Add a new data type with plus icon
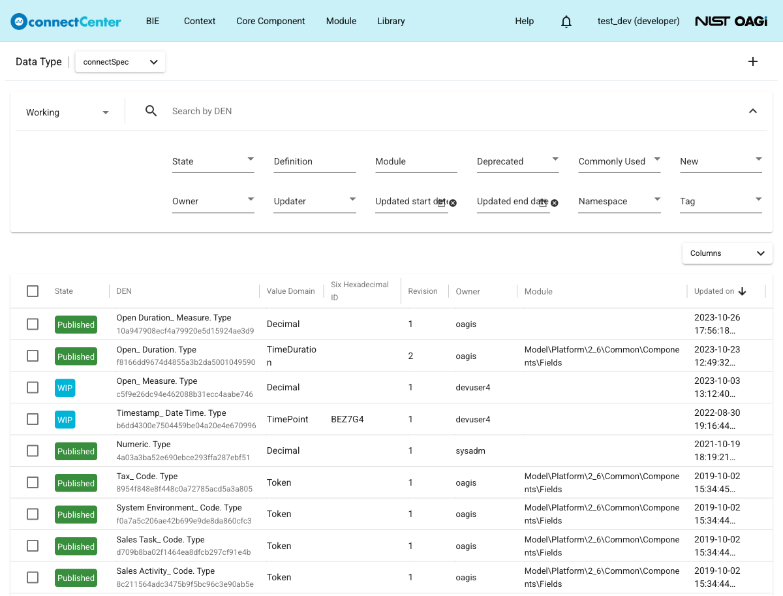The height and width of the screenshot is (596, 783). tap(753, 61)
